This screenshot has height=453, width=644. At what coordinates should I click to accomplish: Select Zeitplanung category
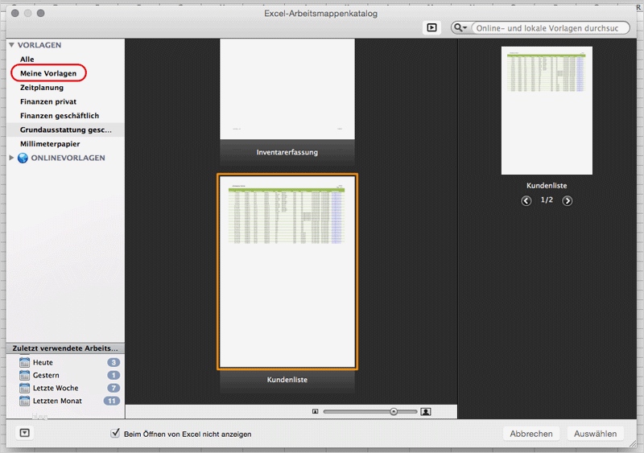(x=42, y=88)
